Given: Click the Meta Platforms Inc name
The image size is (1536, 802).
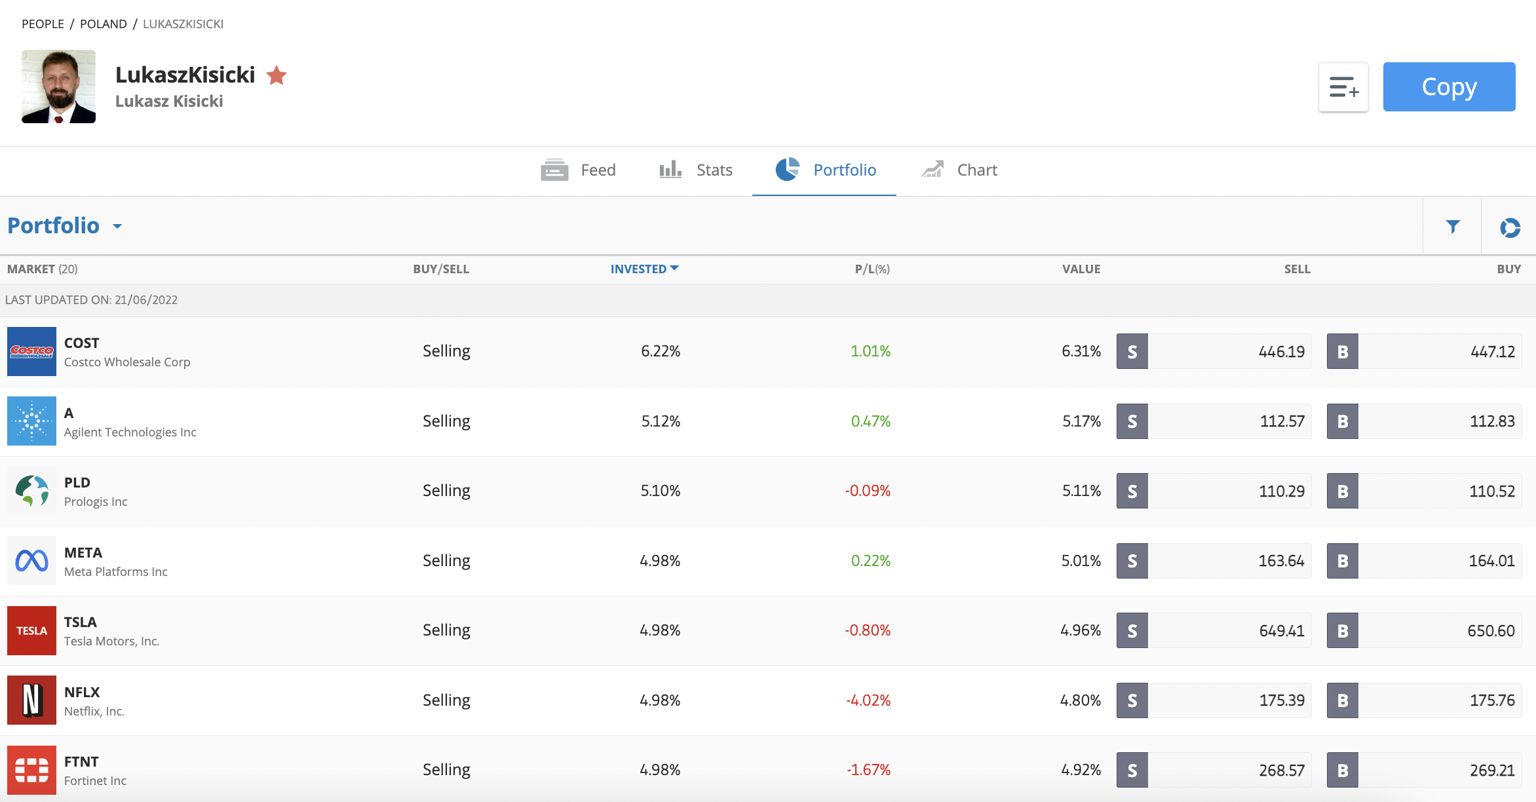Looking at the screenshot, I should 115,572.
